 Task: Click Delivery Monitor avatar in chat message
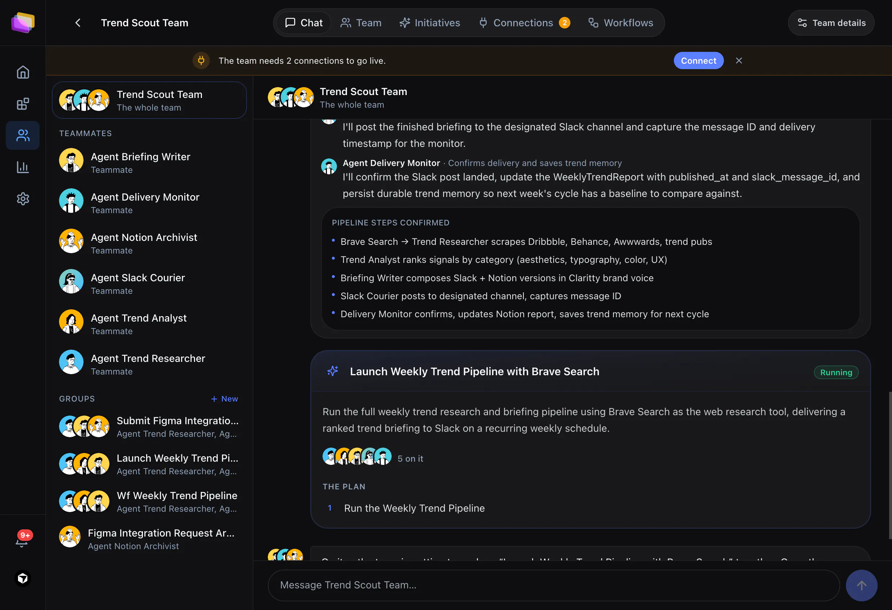(x=329, y=166)
